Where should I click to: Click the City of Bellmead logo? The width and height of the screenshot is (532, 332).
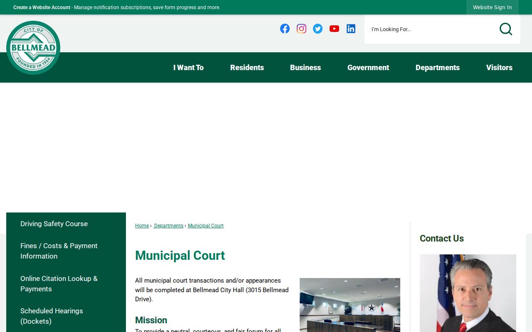coord(33,48)
